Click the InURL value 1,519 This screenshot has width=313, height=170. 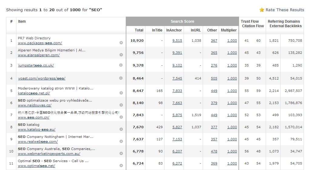pyautogui.click(x=196, y=115)
